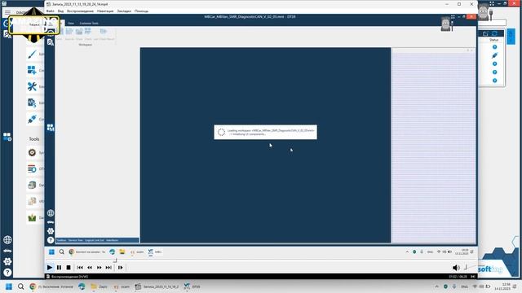
Task: Jump to the previous track in the player
Action: (x=80, y=268)
